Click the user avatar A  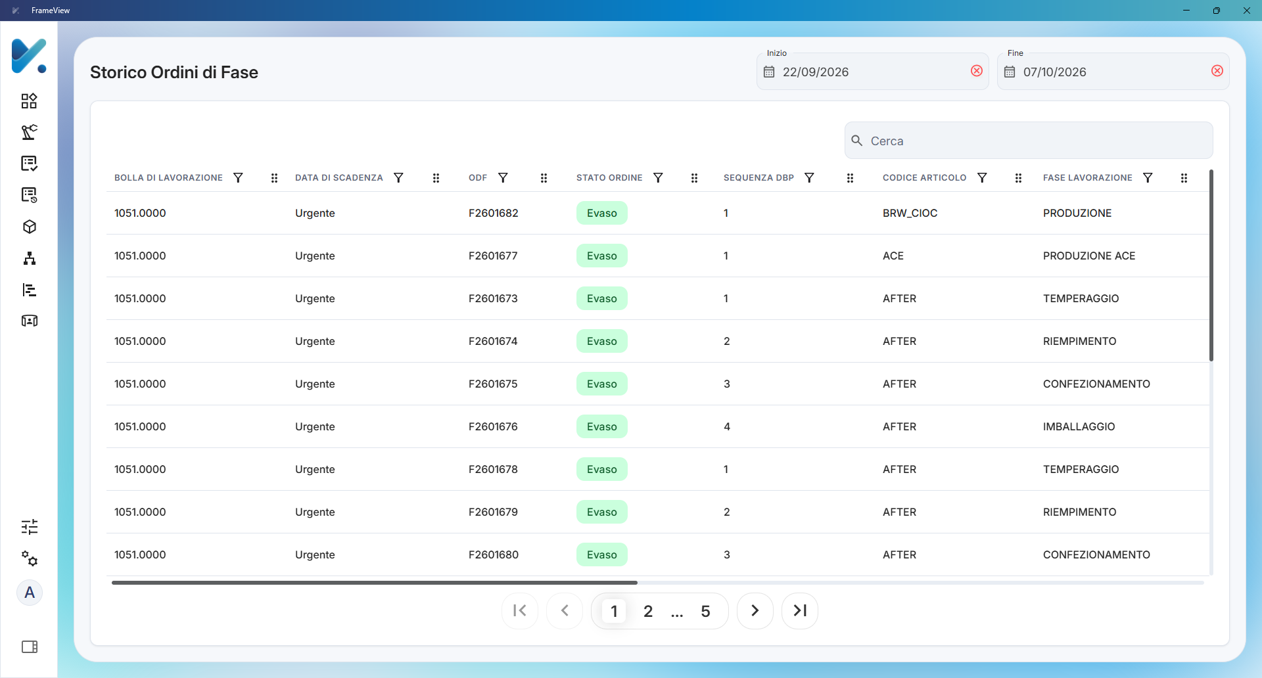click(x=30, y=593)
